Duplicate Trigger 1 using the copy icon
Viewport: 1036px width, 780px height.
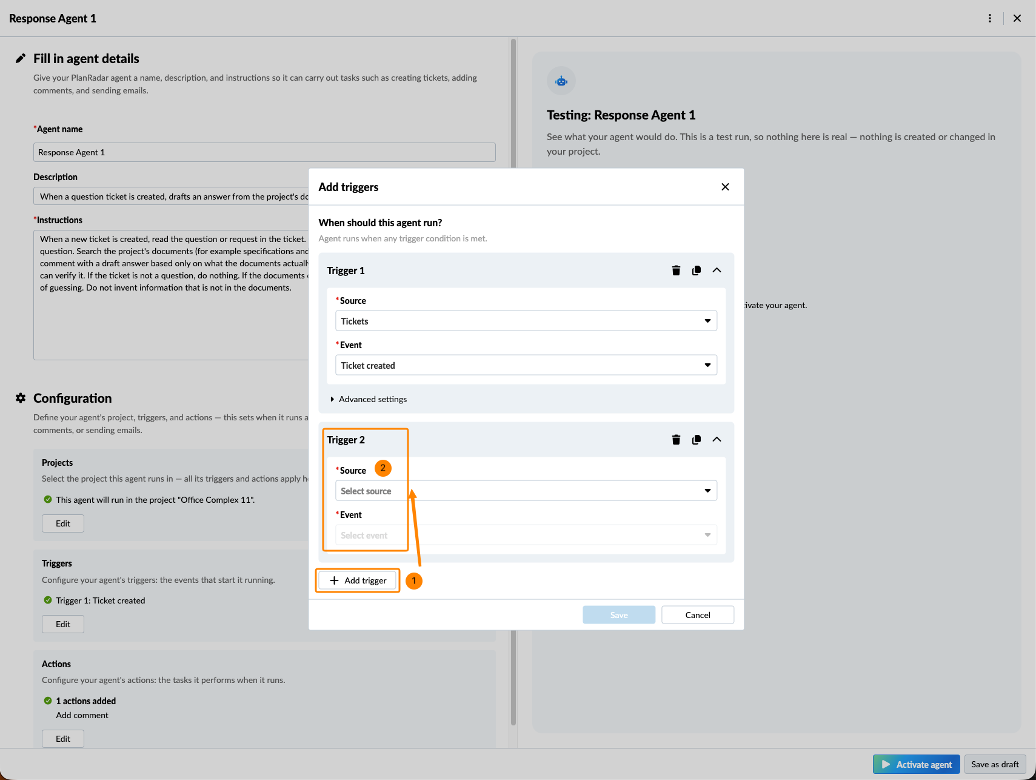[697, 271]
